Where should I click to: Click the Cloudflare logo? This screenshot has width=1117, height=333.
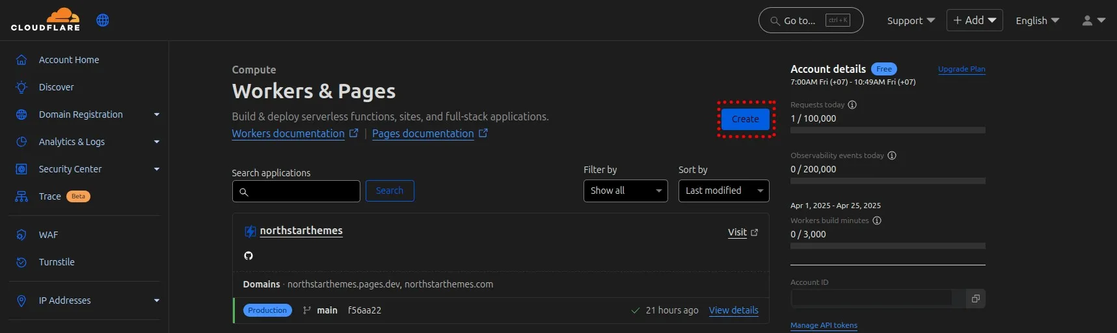pyautogui.click(x=46, y=20)
